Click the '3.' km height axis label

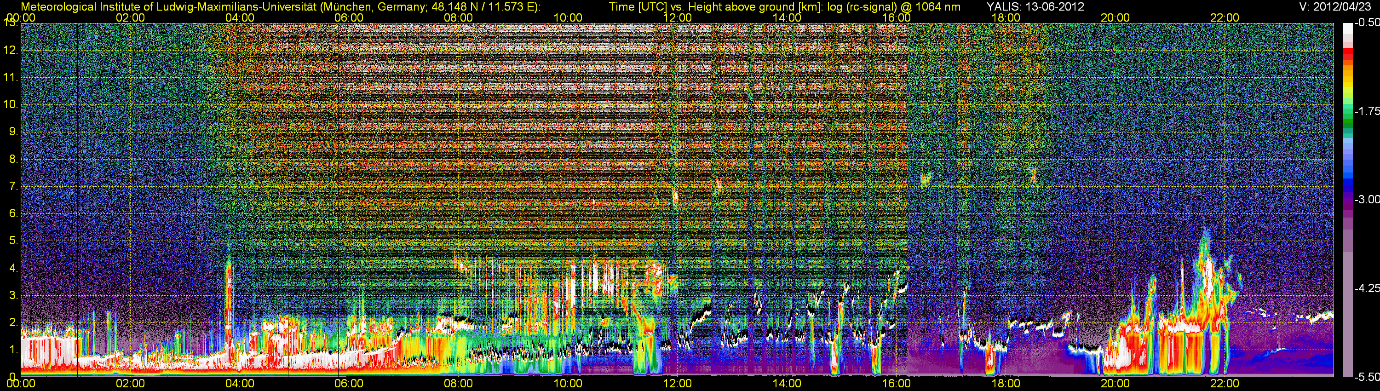pyautogui.click(x=13, y=295)
